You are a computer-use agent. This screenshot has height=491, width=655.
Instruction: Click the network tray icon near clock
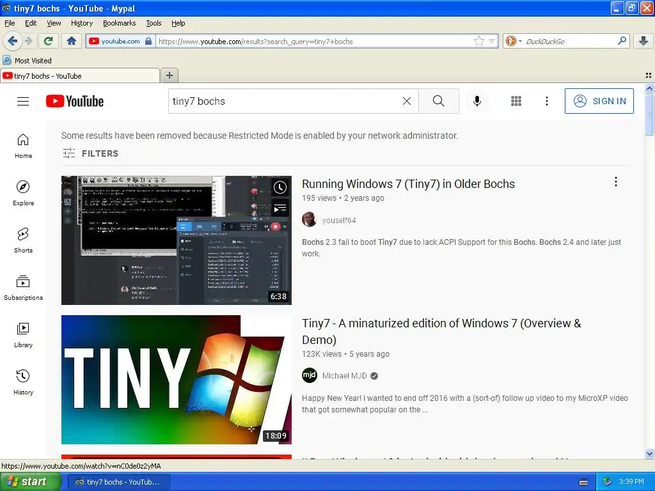pos(607,481)
